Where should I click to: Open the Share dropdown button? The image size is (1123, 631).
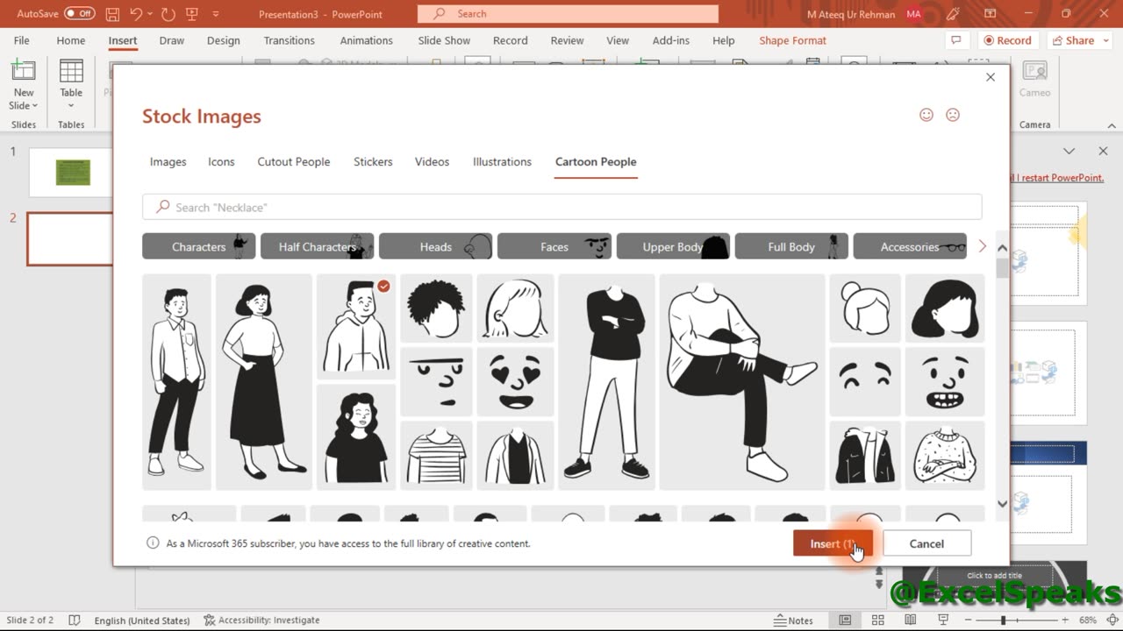pyautogui.click(x=1079, y=40)
